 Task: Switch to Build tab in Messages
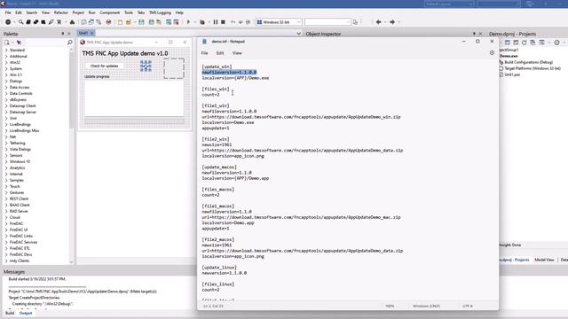tap(10, 313)
